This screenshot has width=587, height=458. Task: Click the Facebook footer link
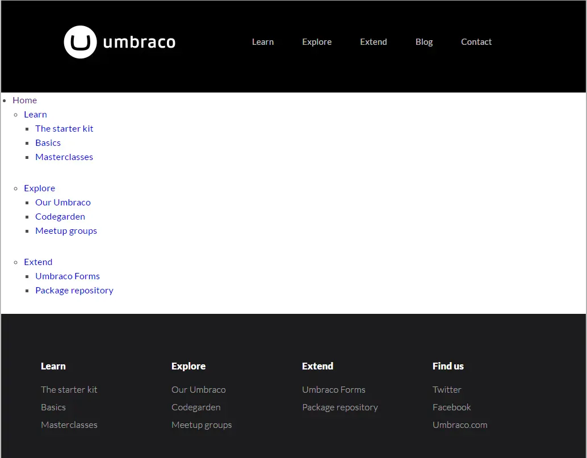click(452, 407)
